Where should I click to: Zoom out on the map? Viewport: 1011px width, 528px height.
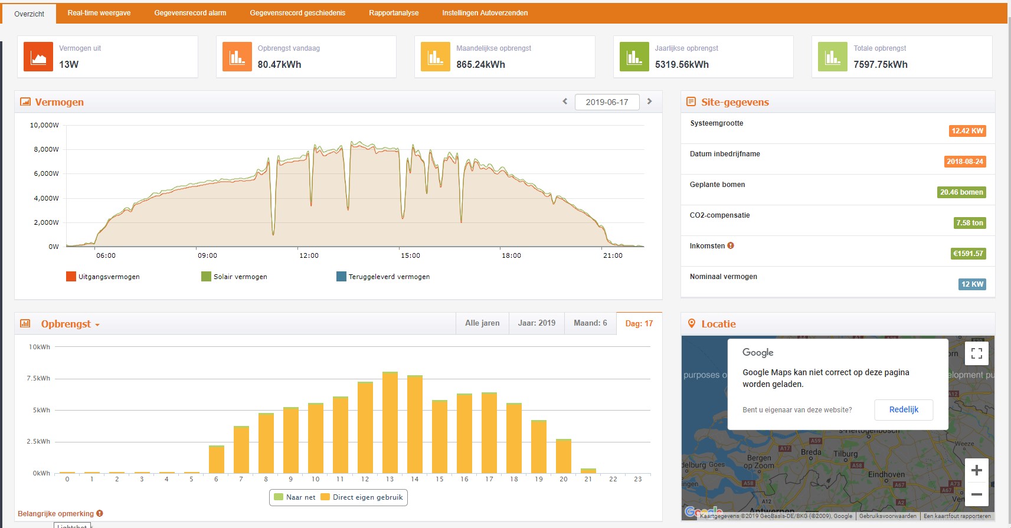[x=977, y=494]
